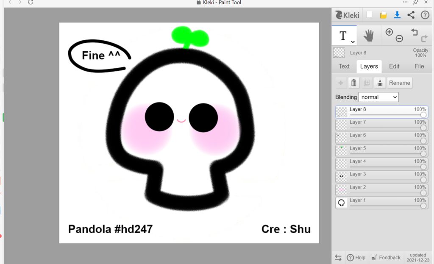The image size is (434, 264).
Task: Click the 'Cre : Shu' canvas text
Action: [x=286, y=229]
